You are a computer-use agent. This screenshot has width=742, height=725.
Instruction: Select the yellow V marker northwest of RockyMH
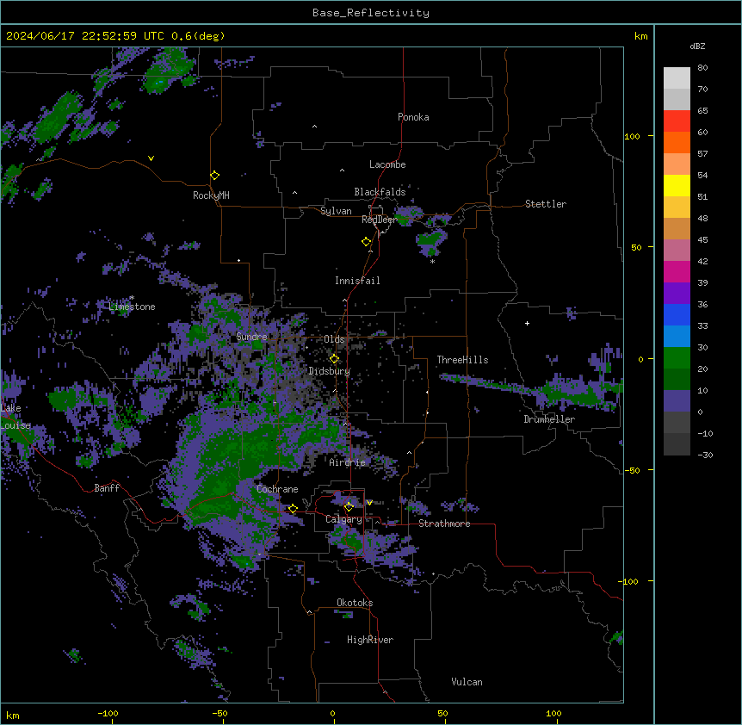point(151,158)
